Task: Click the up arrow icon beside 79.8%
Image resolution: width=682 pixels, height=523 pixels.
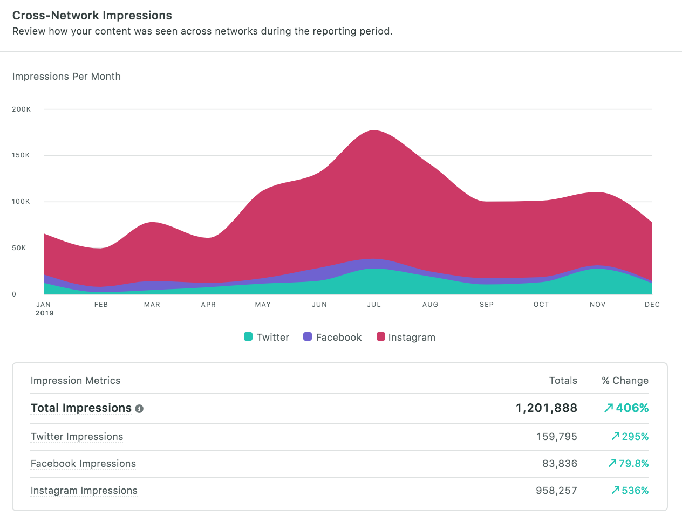Action: click(x=612, y=464)
